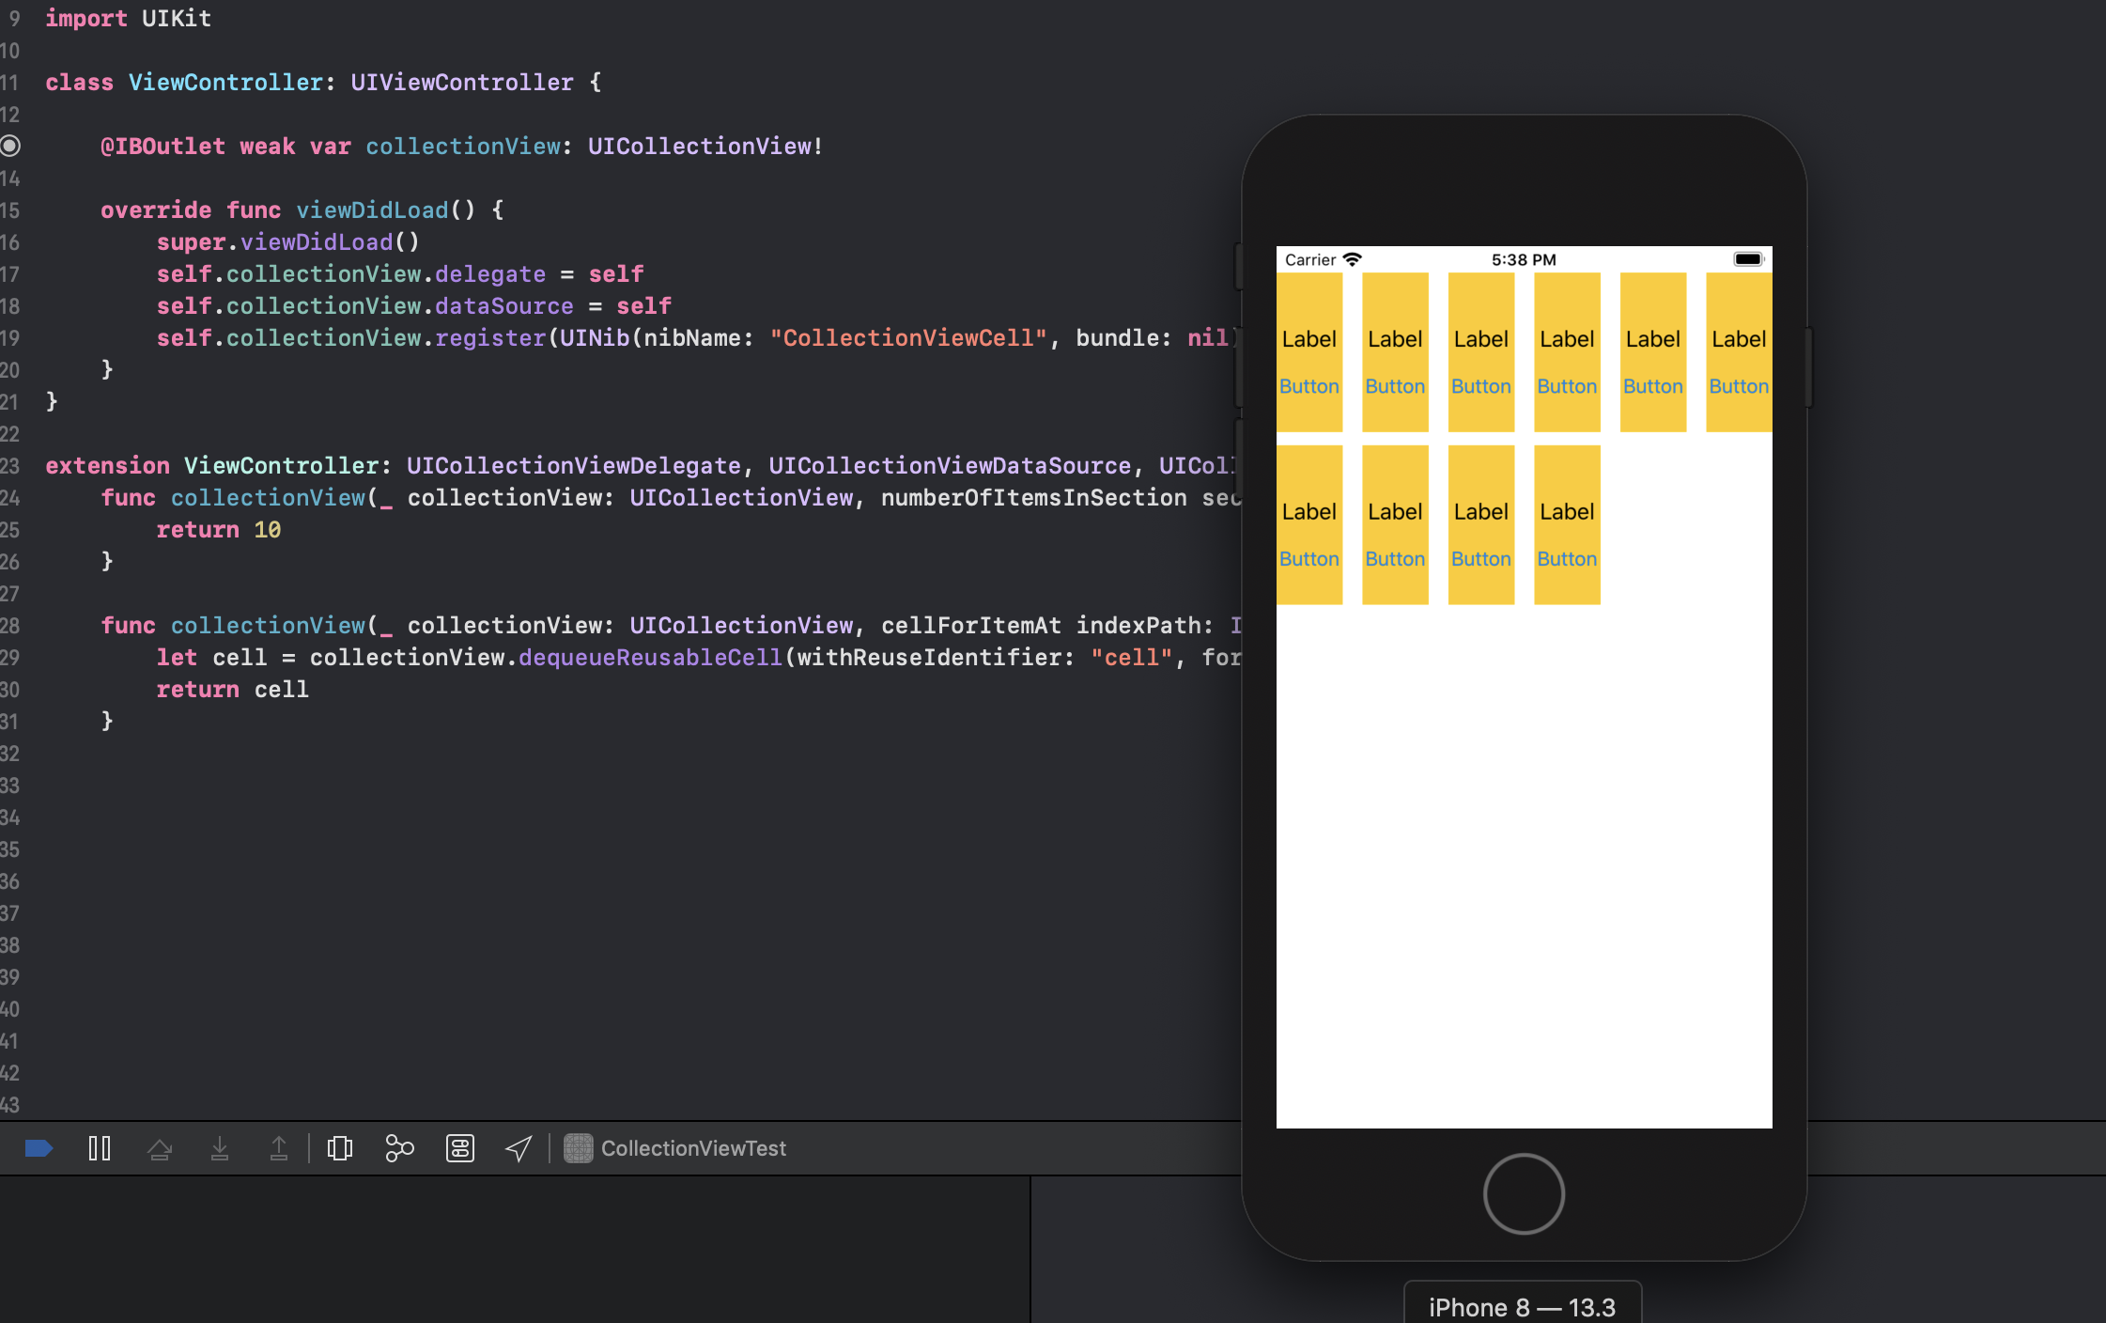Open the Debug Memory Graph icon
The image size is (2106, 1323).
(399, 1148)
